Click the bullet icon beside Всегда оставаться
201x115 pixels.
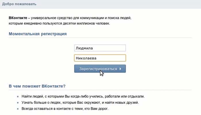pos(18,109)
